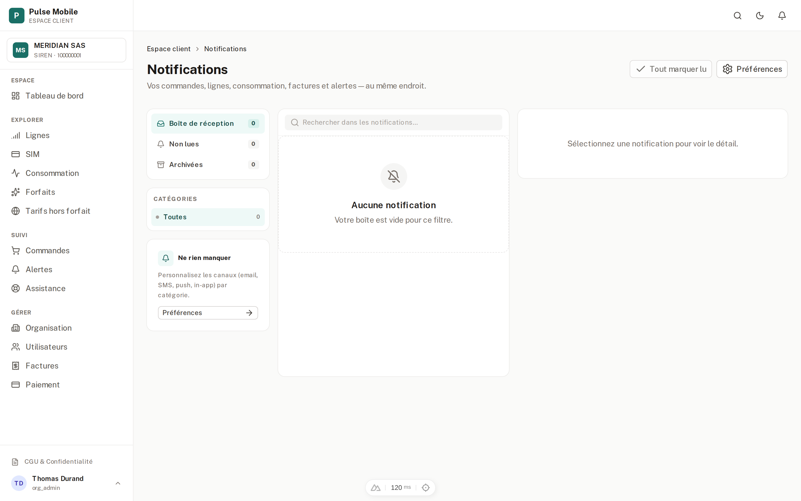Click Notifications breadcrumb text
Image resolution: width=801 pixels, height=501 pixels.
[x=225, y=49]
